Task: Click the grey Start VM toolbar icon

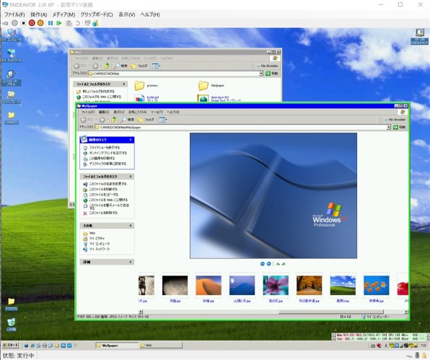Action: (x=14, y=23)
